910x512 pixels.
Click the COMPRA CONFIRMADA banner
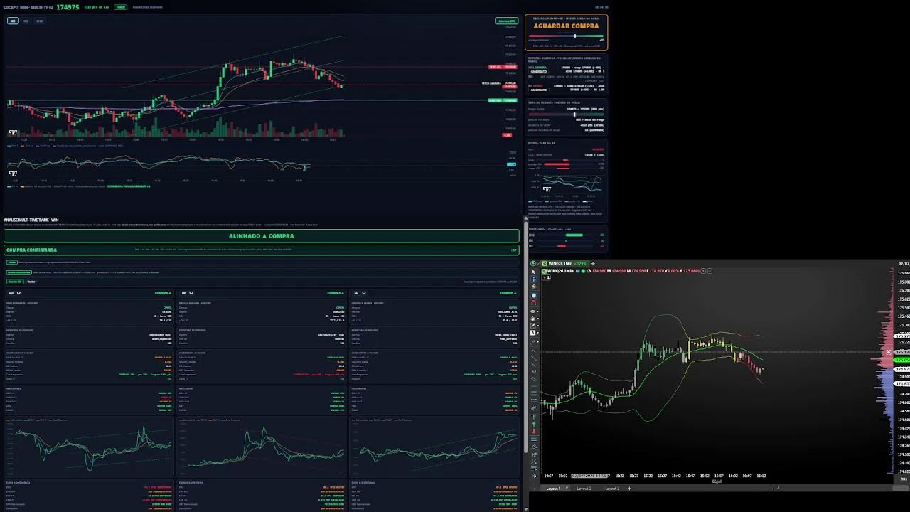click(x=262, y=250)
